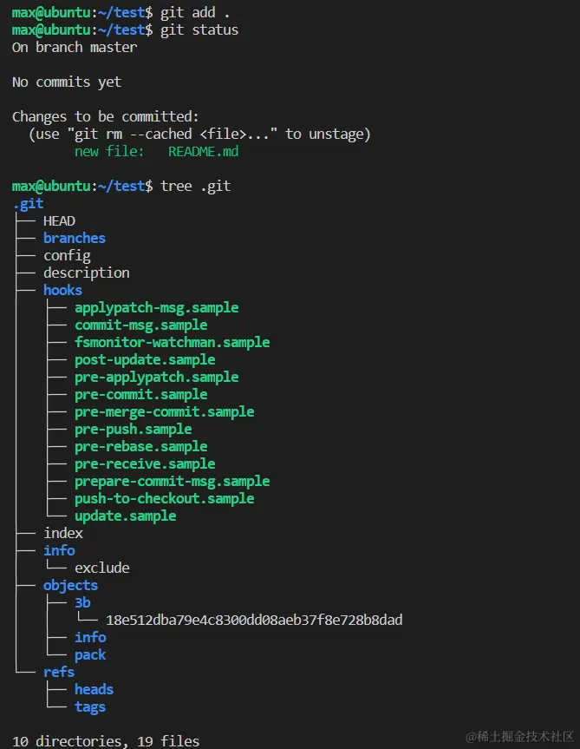Screen dimensions: 580x749
Task: Click pre-applypatch.sample entry
Action: point(156,377)
